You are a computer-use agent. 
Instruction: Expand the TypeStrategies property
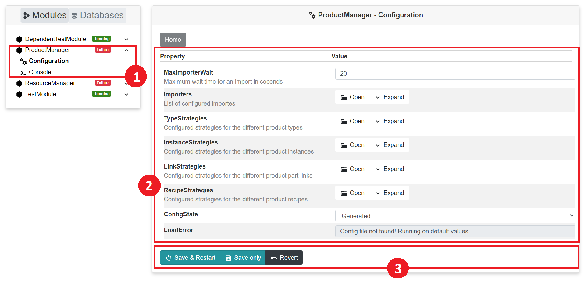(390, 121)
